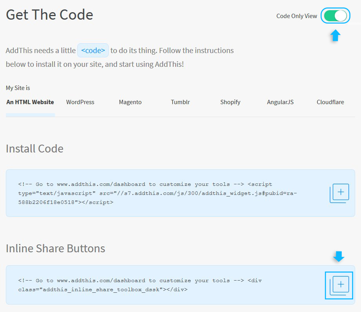Viewport: 361px width, 312px height.
Task: Click the blue <code> badge
Action: pos(93,50)
